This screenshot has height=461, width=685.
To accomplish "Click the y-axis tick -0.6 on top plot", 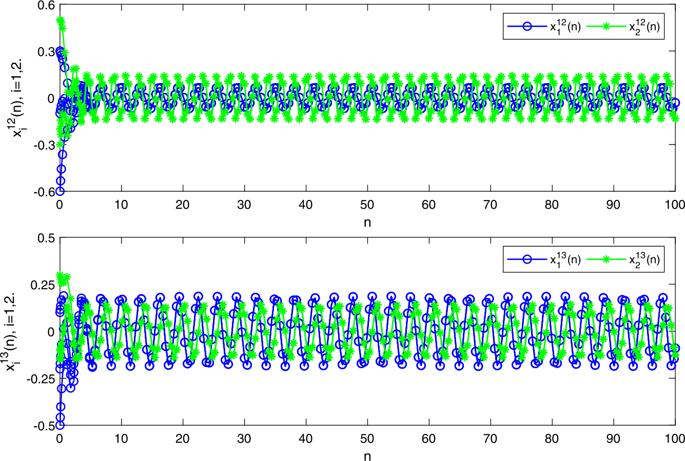I will click(45, 191).
